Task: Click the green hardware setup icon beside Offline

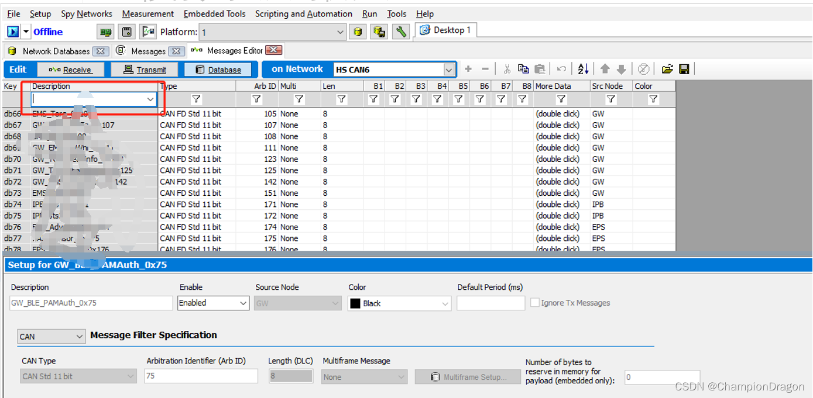Action: (106, 32)
